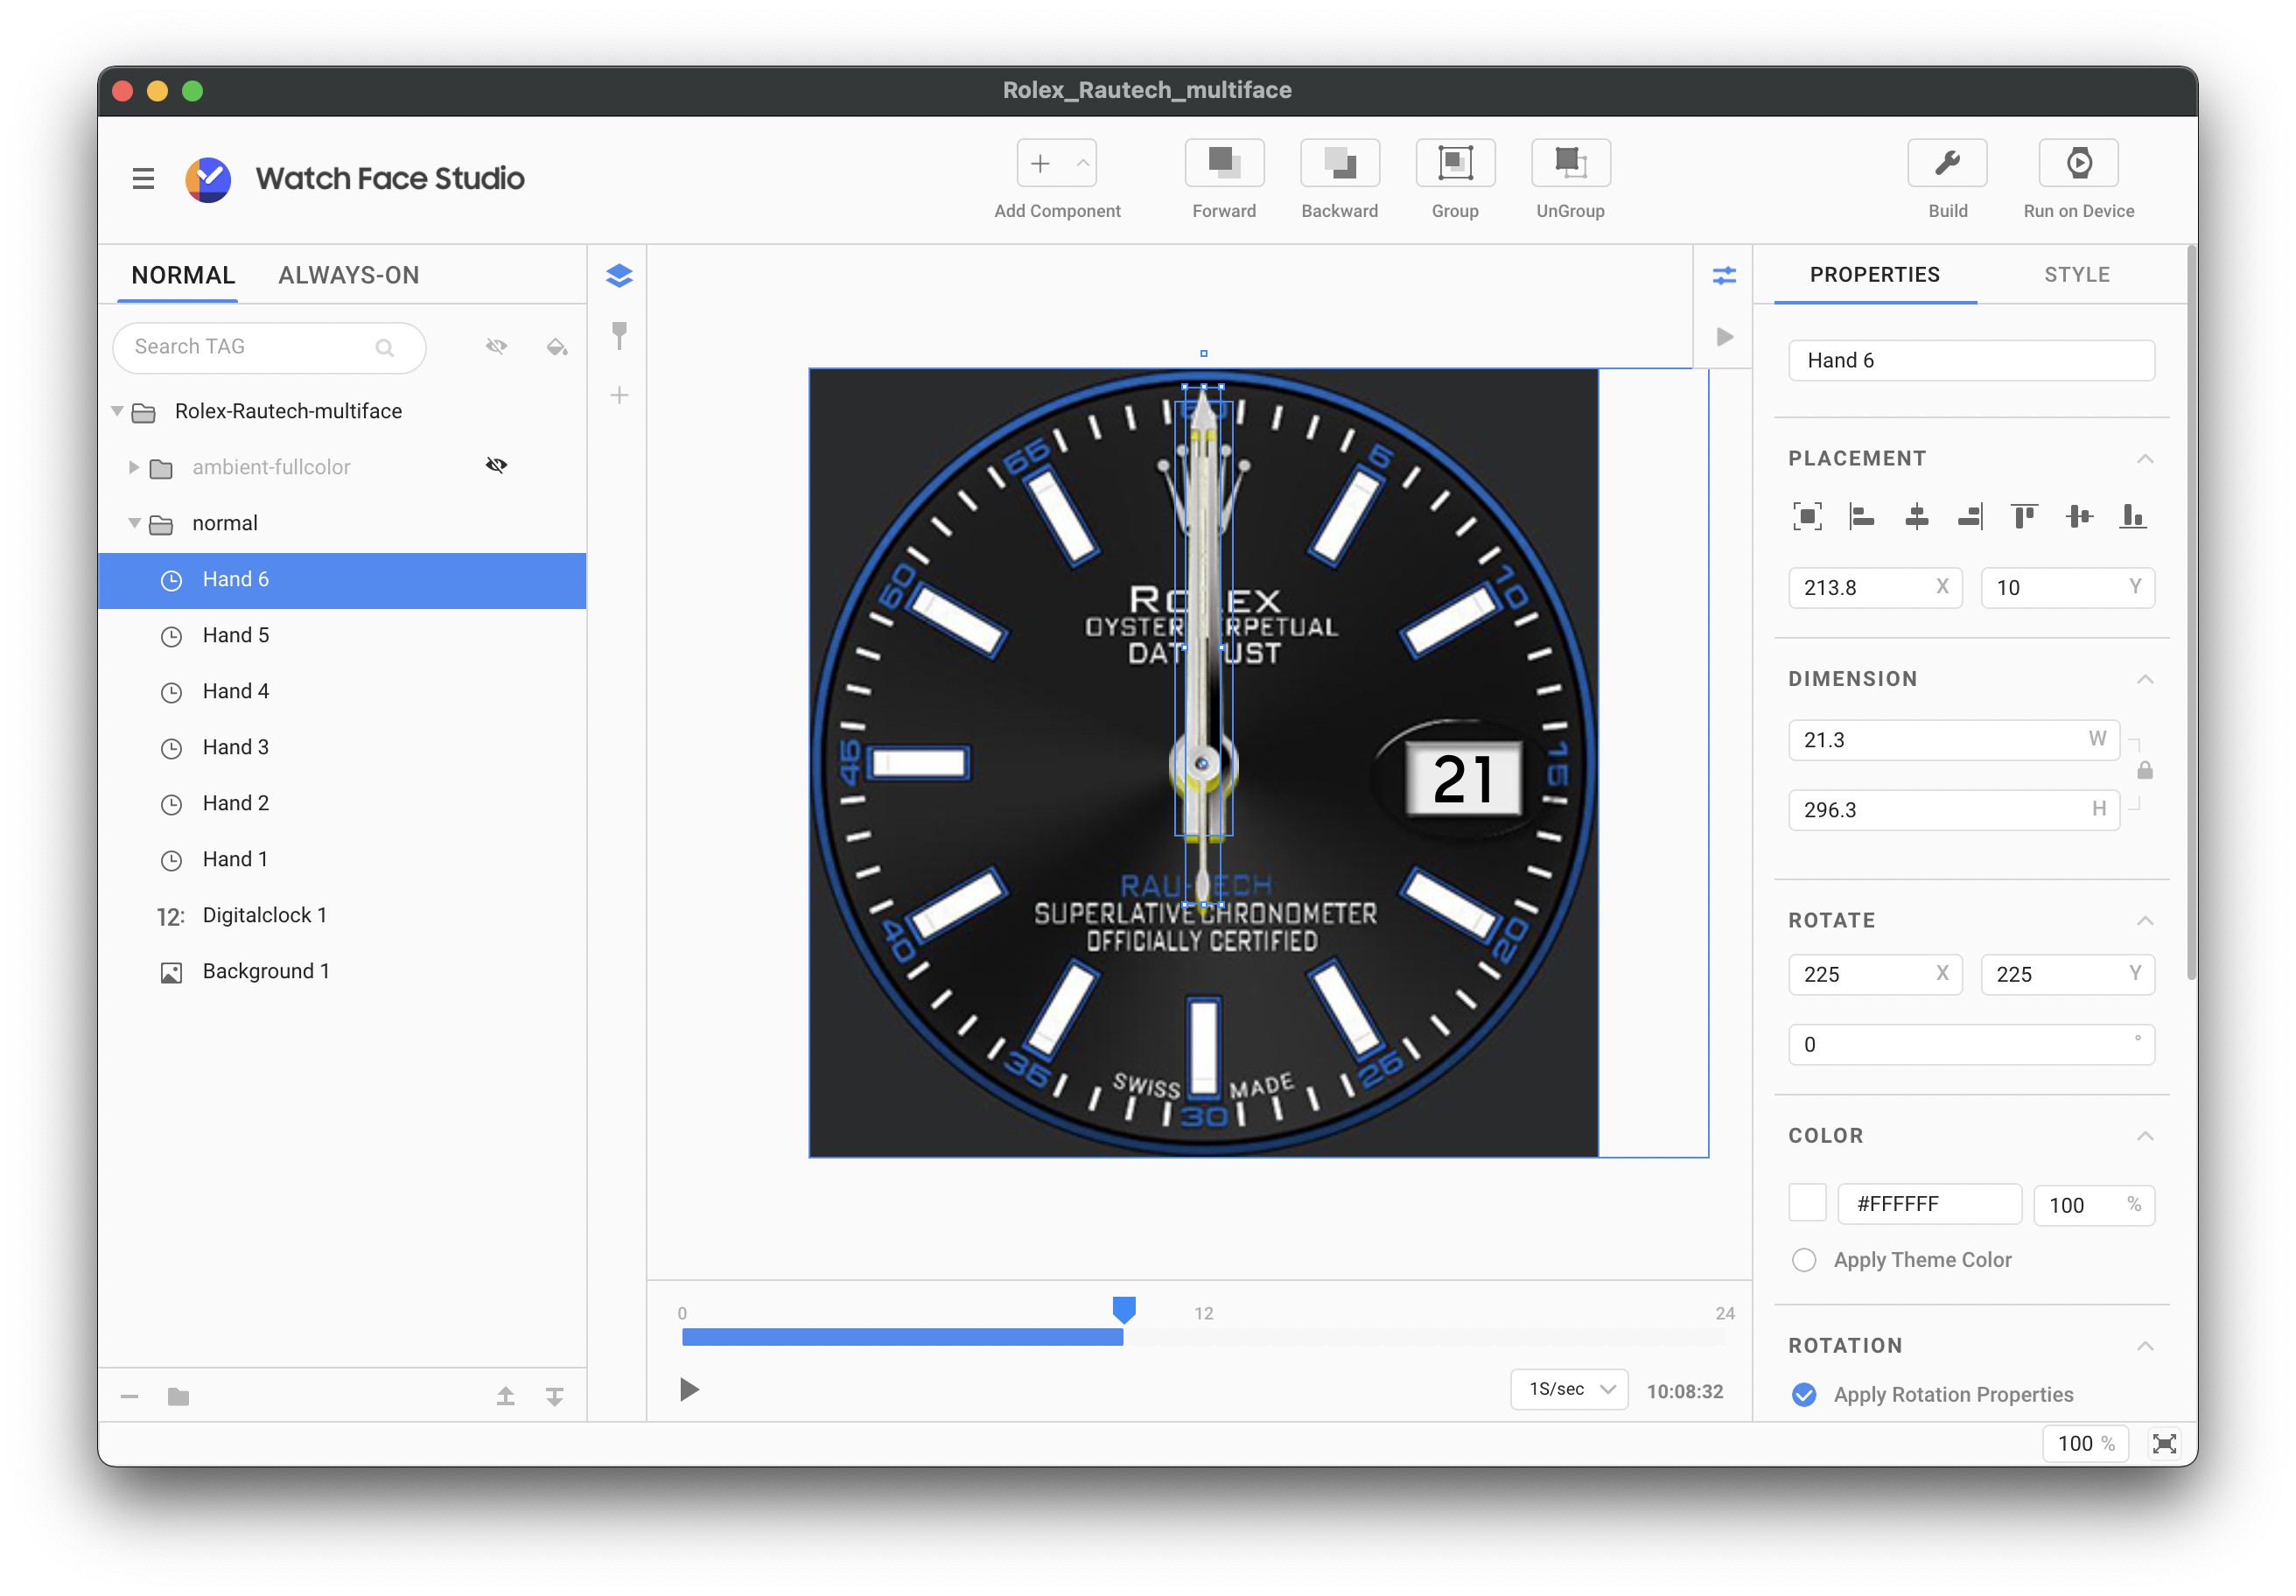Open the STYLE tab
The image size is (2296, 1596).
[x=2076, y=275]
